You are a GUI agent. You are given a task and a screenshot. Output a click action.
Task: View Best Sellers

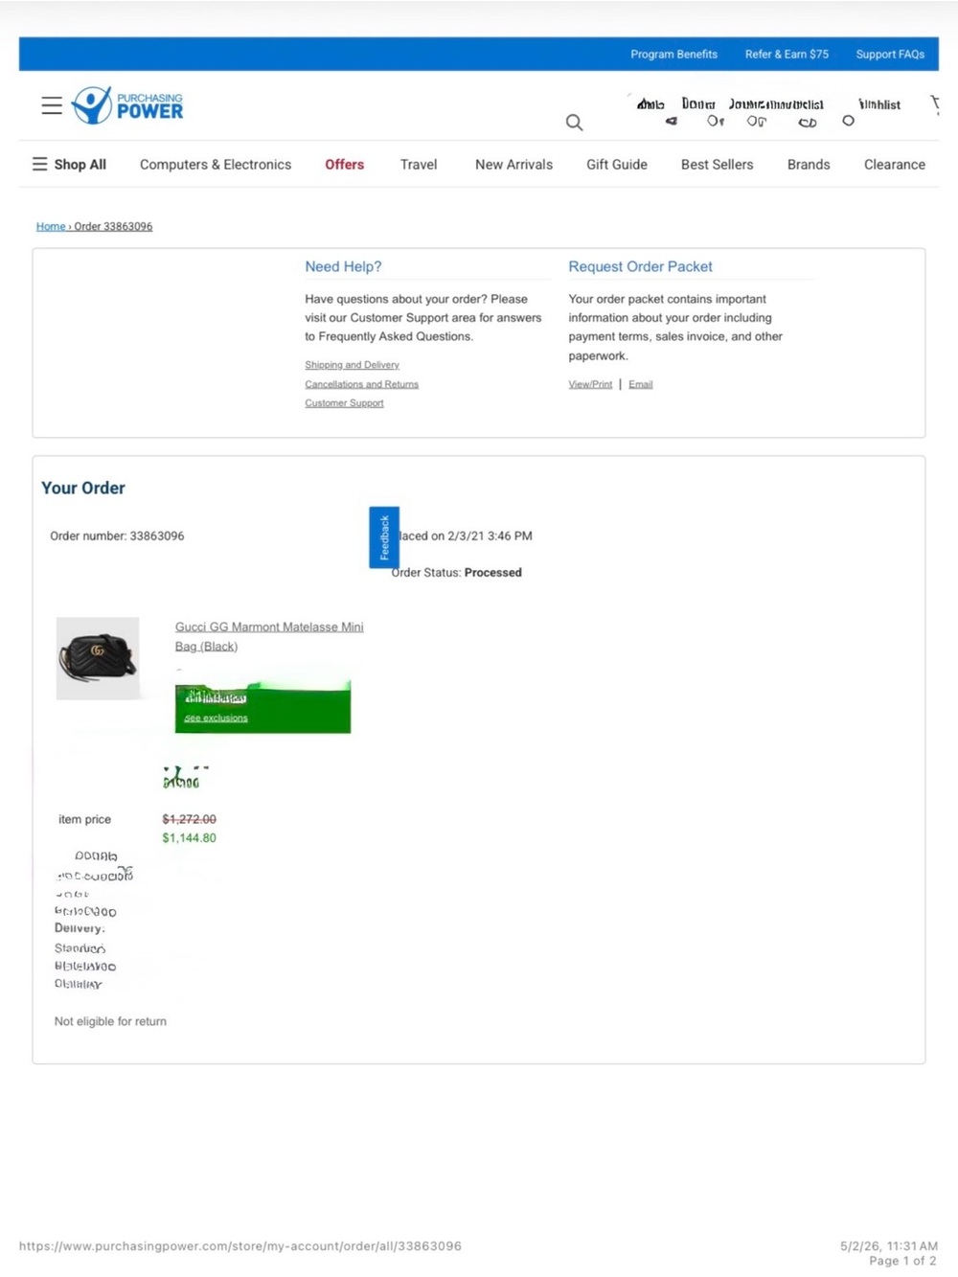[717, 164]
